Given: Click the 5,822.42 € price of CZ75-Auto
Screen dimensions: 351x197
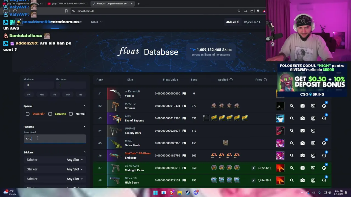Looking at the screenshot, I should (x=264, y=168).
